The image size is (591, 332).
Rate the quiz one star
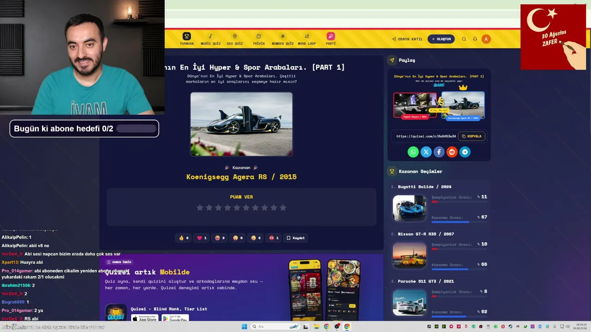point(200,208)
